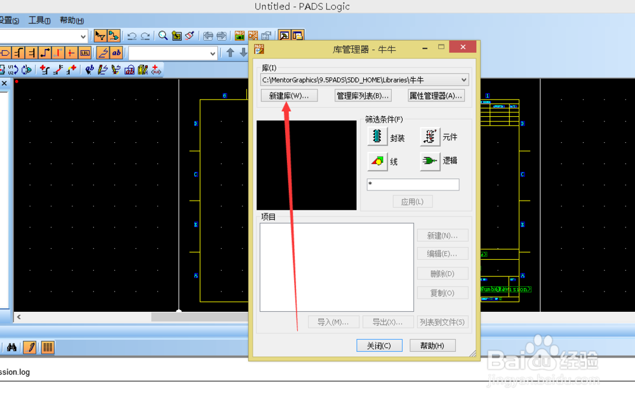The width and height of the screenshot is (635, 402).
Task: Click the undo arrow in the toolbar
Action: 132,36
